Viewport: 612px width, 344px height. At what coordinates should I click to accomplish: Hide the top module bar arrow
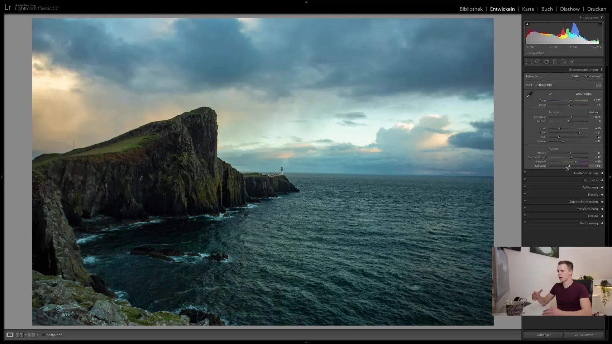(306, 2)
